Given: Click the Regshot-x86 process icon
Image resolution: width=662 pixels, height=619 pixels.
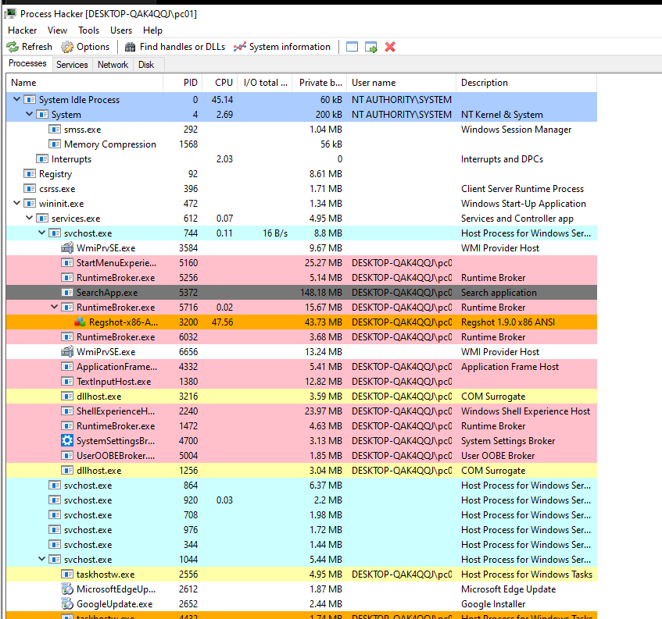Looking at the screenshot, I should tap(80, 322).
